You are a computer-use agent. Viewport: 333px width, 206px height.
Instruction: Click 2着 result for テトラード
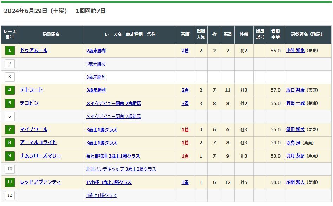[185, 90]
